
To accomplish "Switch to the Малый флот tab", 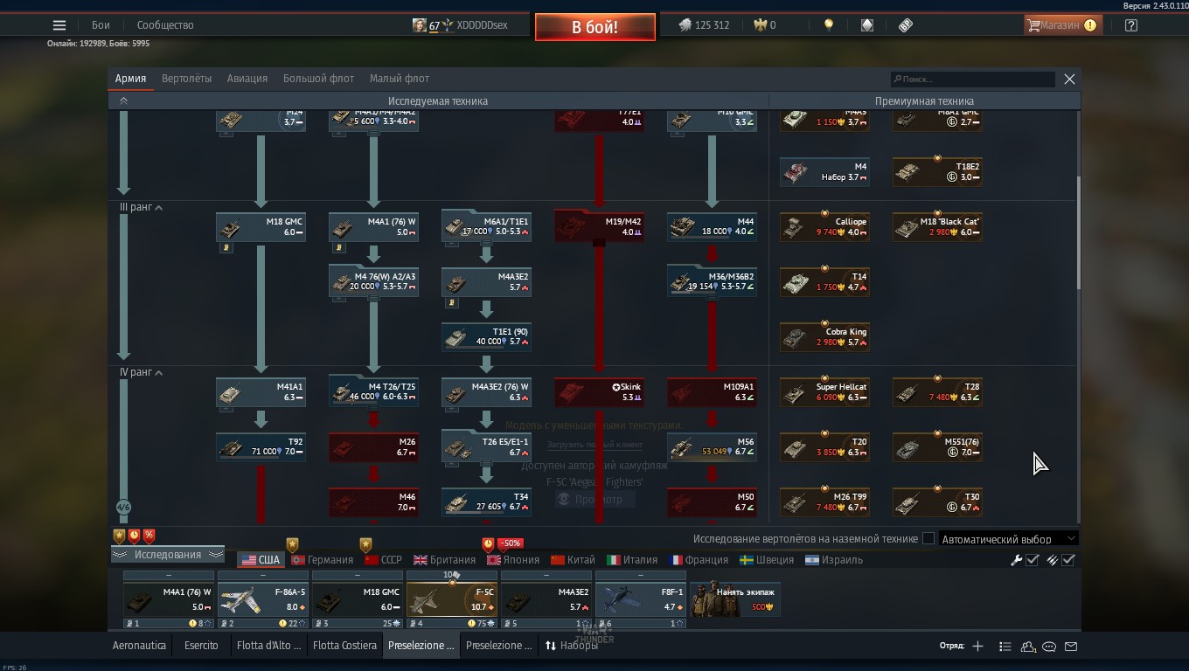I will point(400,79).
